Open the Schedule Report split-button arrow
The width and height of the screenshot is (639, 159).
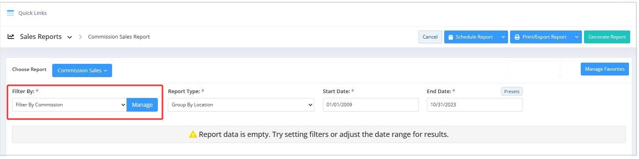503,37
